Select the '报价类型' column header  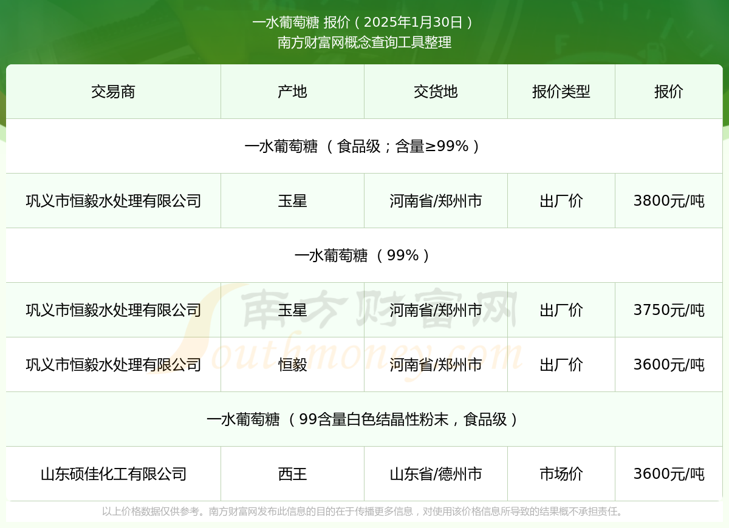(x=561, y=92)
